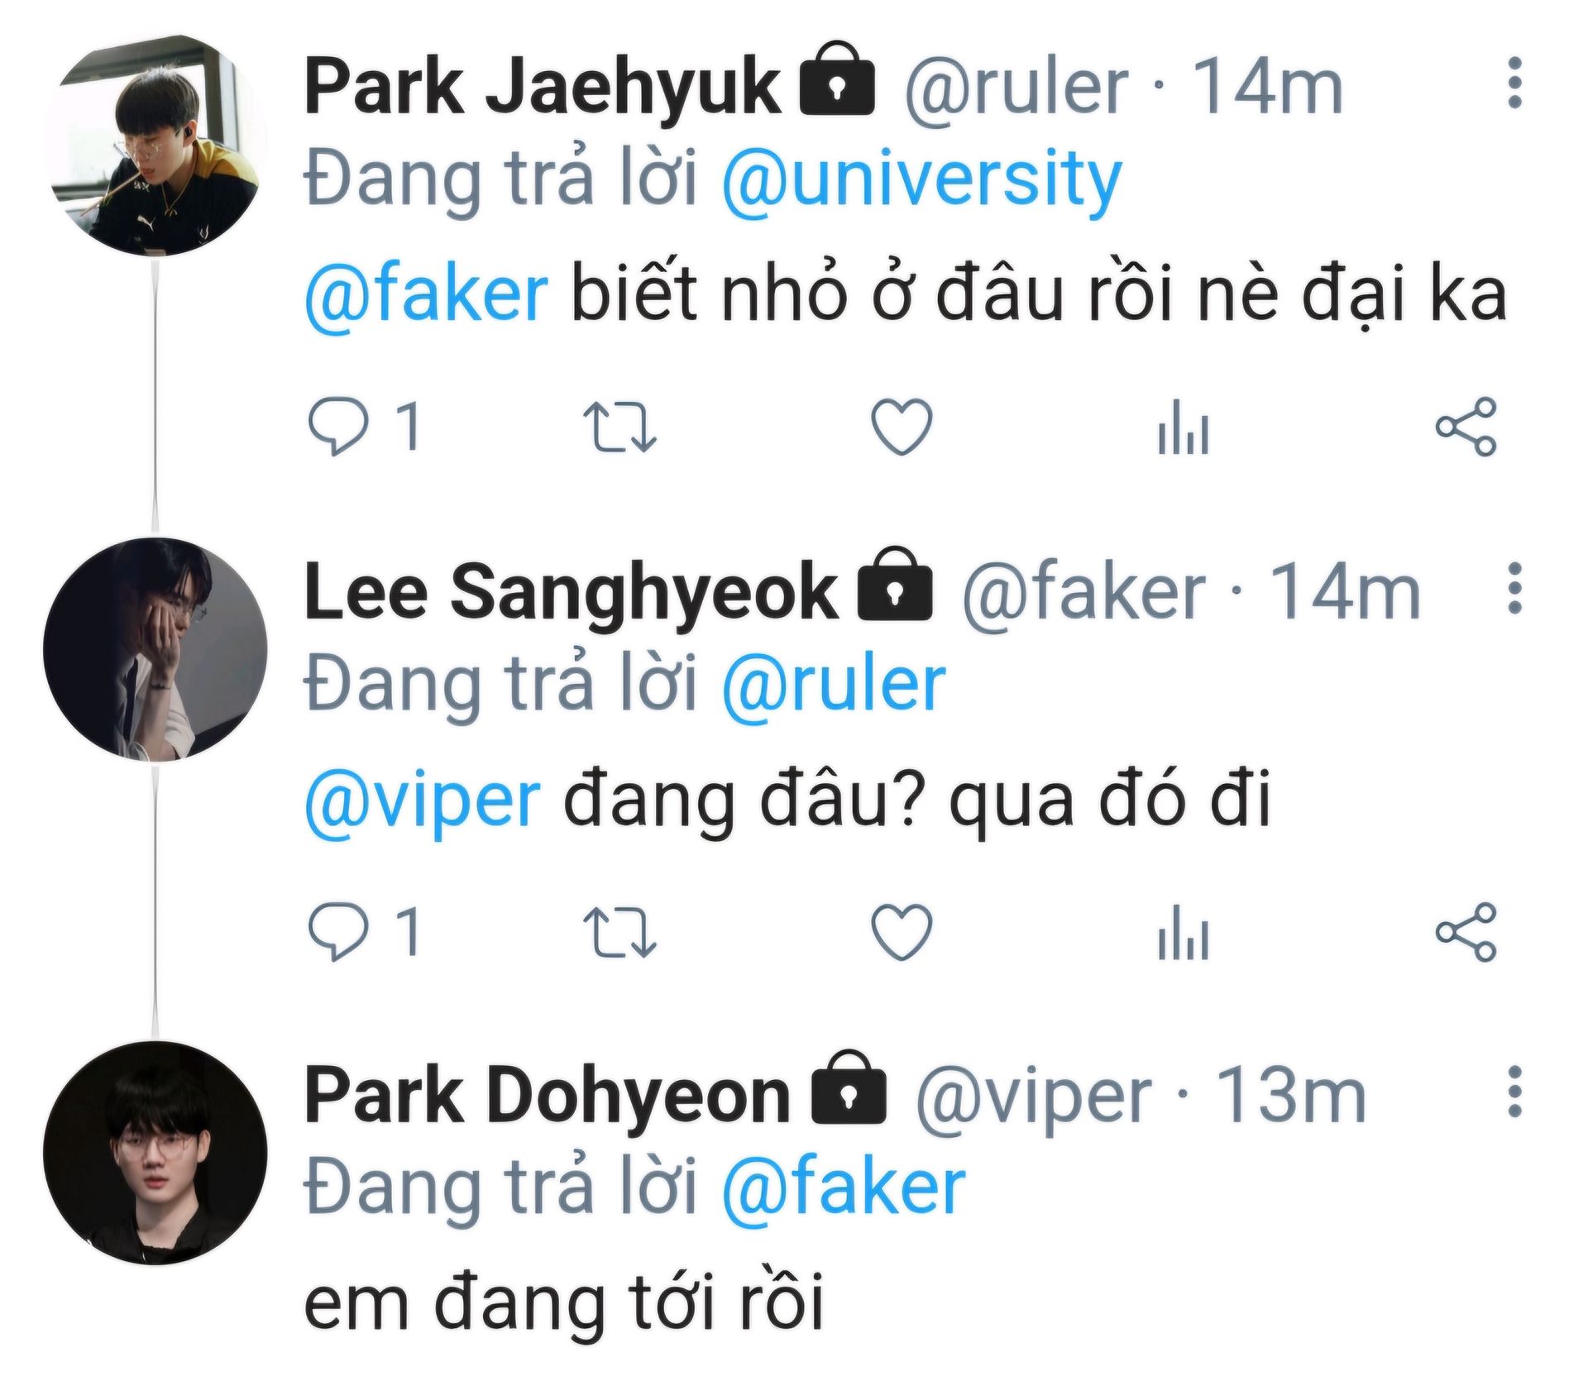The width and height of the screenshot is (1588, 1381).
Task: Open more options for Park Jaehyuk's tweet
Action: point(1514,83)
